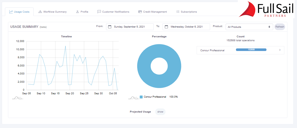The image size is (297, 128).
Task: Click the From date field Sunday, September 5
Action: click(x=129, y=27)
